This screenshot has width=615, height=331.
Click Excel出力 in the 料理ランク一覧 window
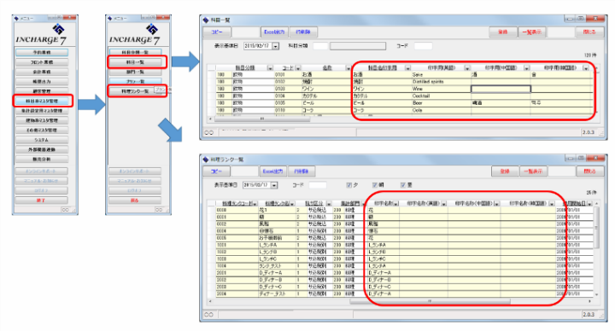(x=273, y=171)
